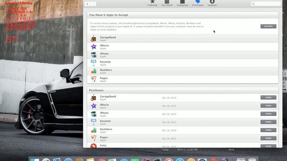Select iPhoto name in apps to accept list

click(x=104, y=54)
